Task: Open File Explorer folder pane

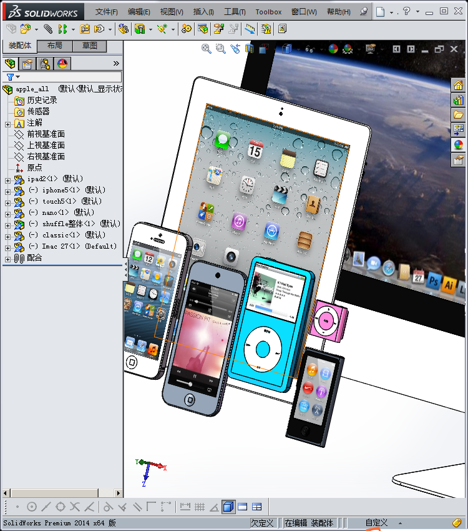Action: coord(458,115)
